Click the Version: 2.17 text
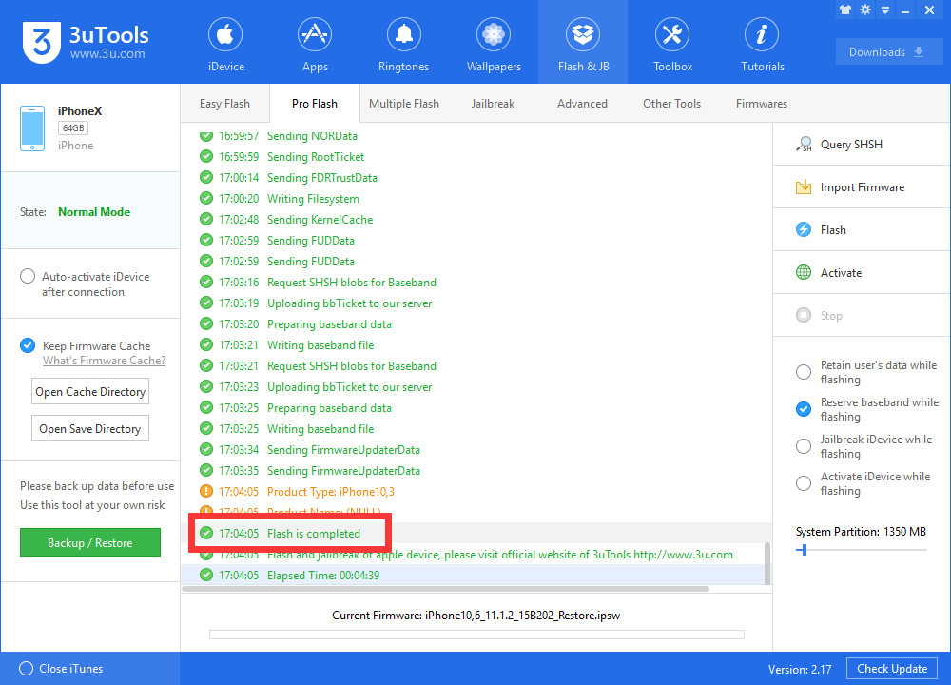 point(800,669)
